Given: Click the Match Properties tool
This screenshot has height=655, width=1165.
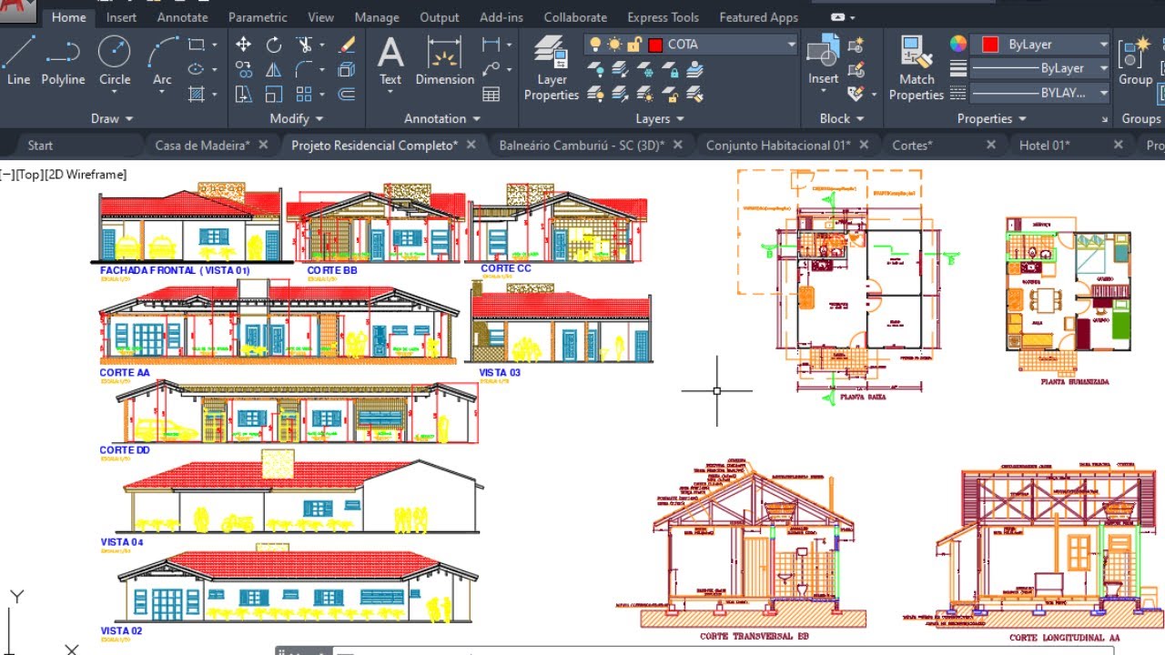Looking at the screenshot, I should tap(916, 68).
